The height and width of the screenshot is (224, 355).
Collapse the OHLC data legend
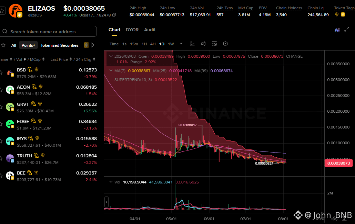click(111, 56)
